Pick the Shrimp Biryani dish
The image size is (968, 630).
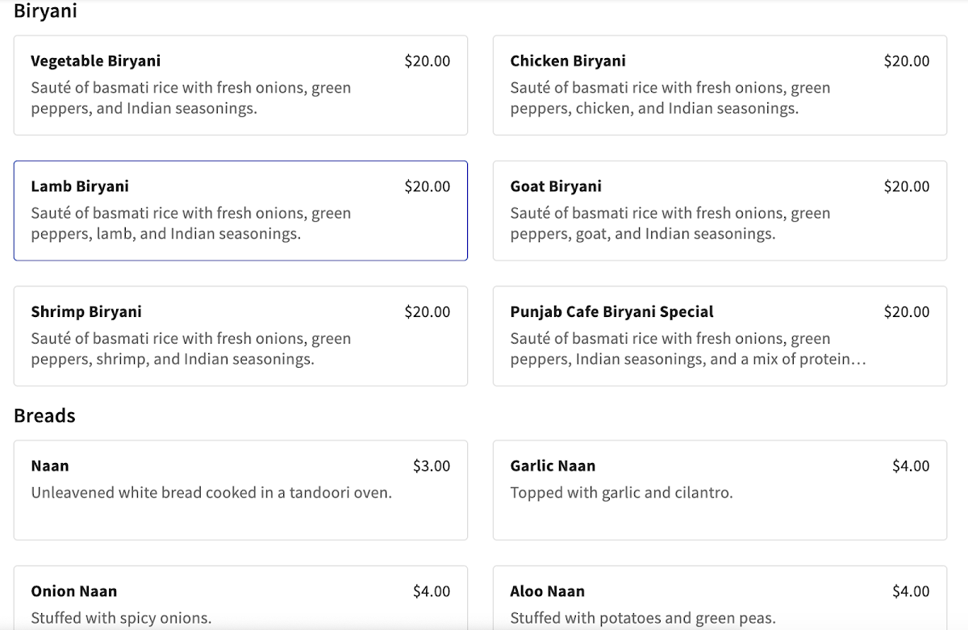[x=240, y=336]
